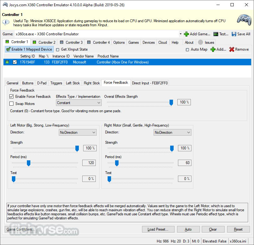Click Left Motor Test 0 % field

coord(89,179)
